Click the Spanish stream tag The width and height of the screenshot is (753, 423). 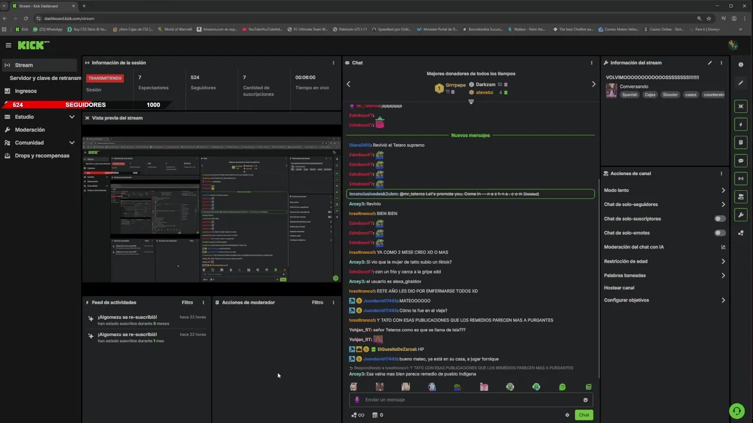(629, 95)
